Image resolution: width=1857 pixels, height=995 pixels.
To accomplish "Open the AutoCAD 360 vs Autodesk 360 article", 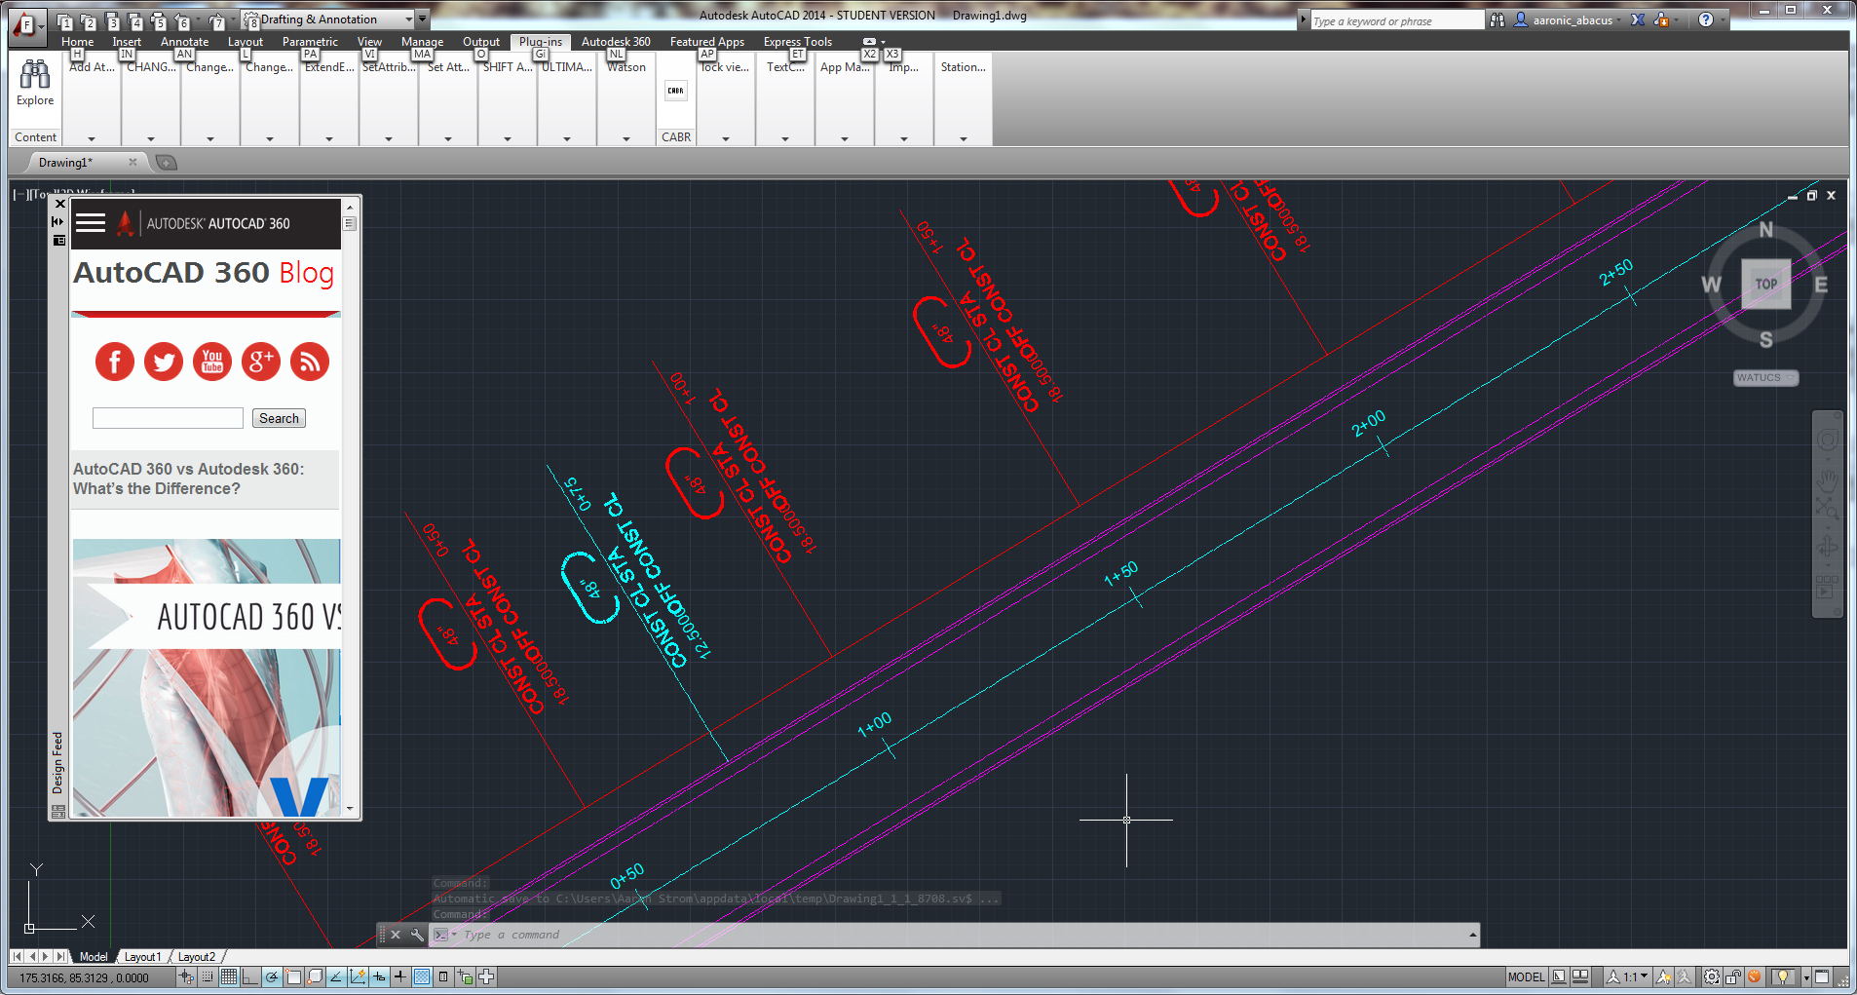I will click(189, 478).
